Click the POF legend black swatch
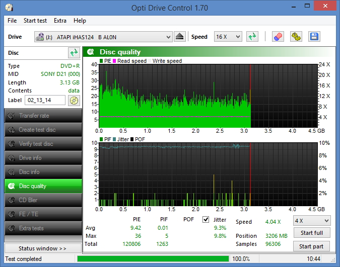 [132, 139]
